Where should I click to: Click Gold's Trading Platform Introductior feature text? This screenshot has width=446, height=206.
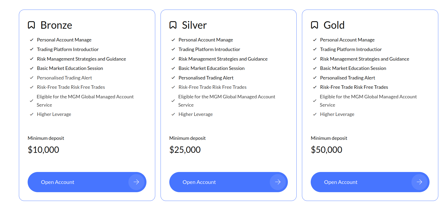pos(351,49)
